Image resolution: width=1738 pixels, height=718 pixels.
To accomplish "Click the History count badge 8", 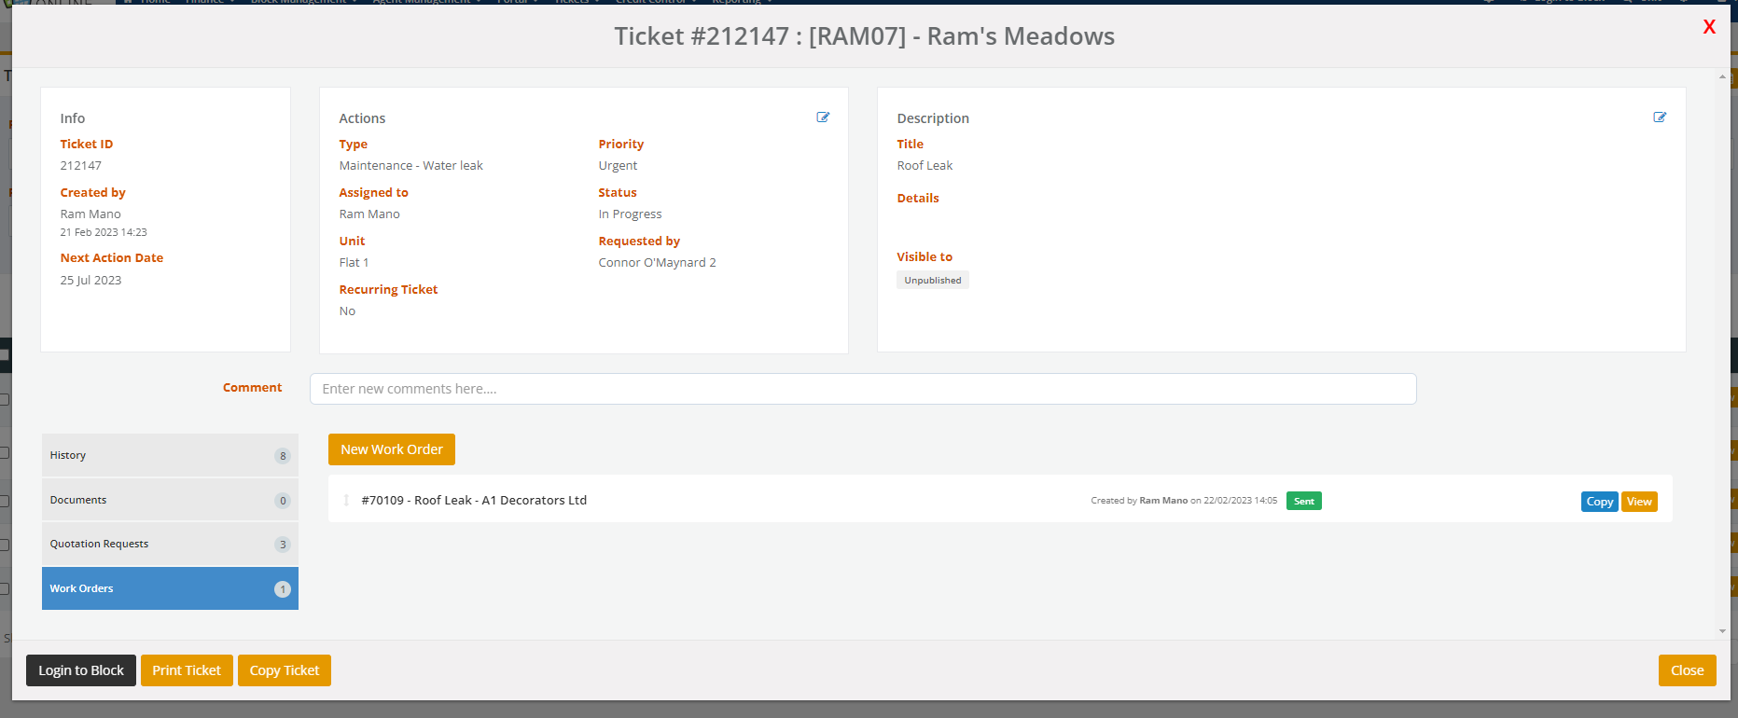I will [283, 456].
